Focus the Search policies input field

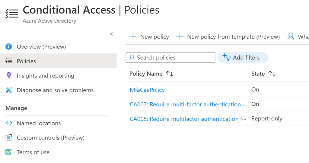(174, 58)
